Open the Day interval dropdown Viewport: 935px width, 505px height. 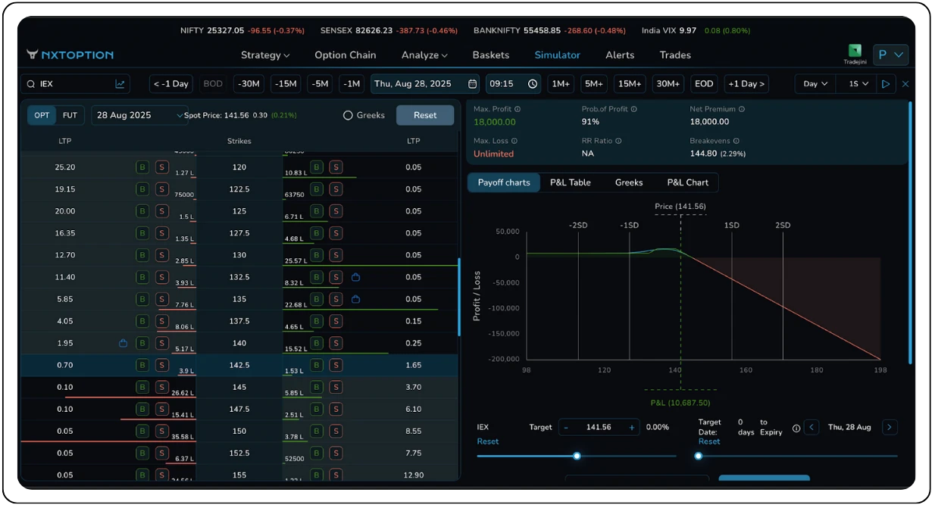[x=815, y=84]
